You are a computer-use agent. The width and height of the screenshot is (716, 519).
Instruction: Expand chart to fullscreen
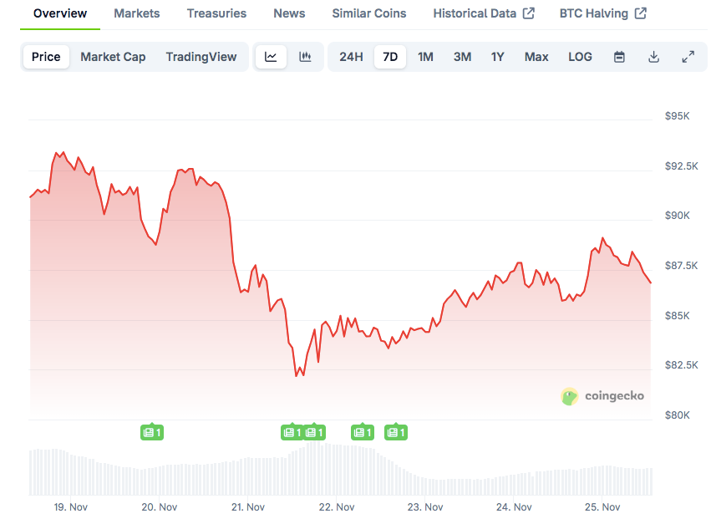tap(688, 57)
